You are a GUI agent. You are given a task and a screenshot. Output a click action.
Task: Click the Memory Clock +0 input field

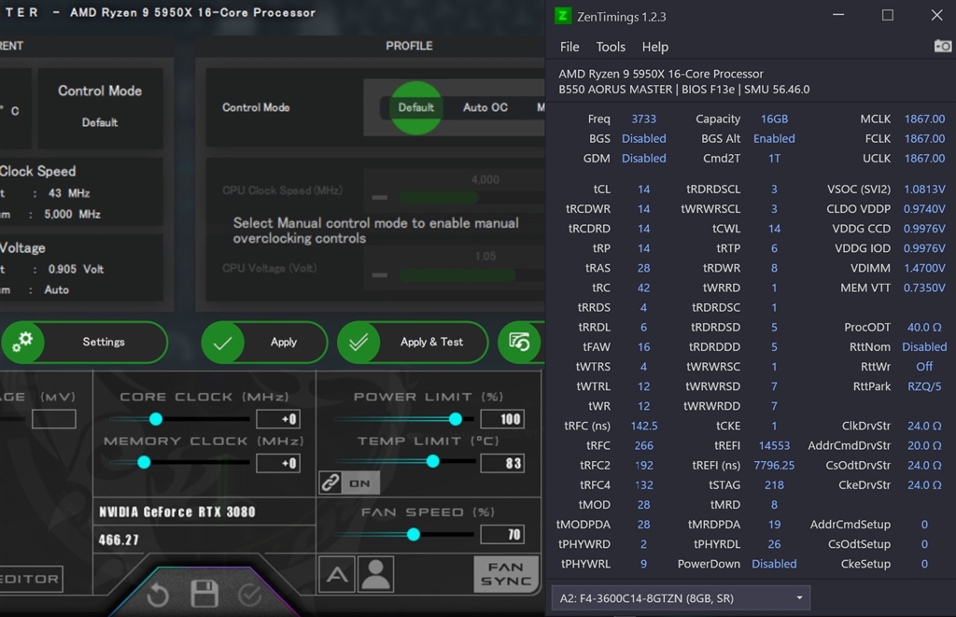pyautogui.click(x=278, y=463)
